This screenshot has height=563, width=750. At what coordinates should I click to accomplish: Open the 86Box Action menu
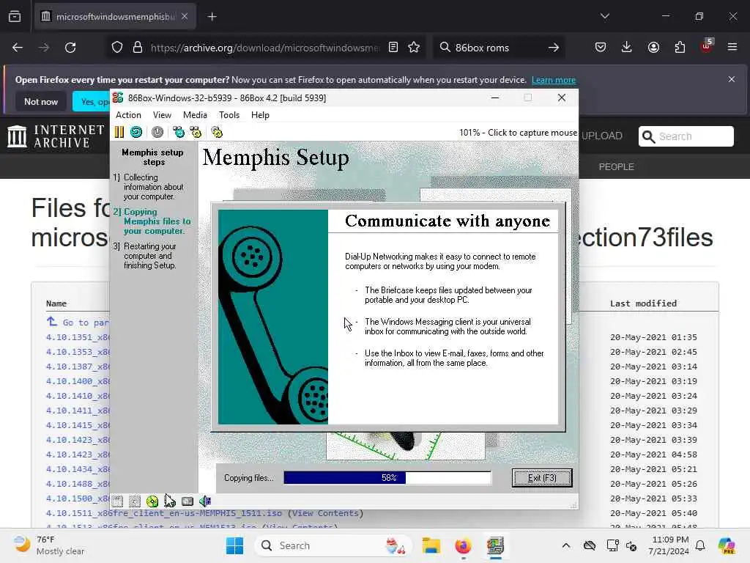(128, 115)
